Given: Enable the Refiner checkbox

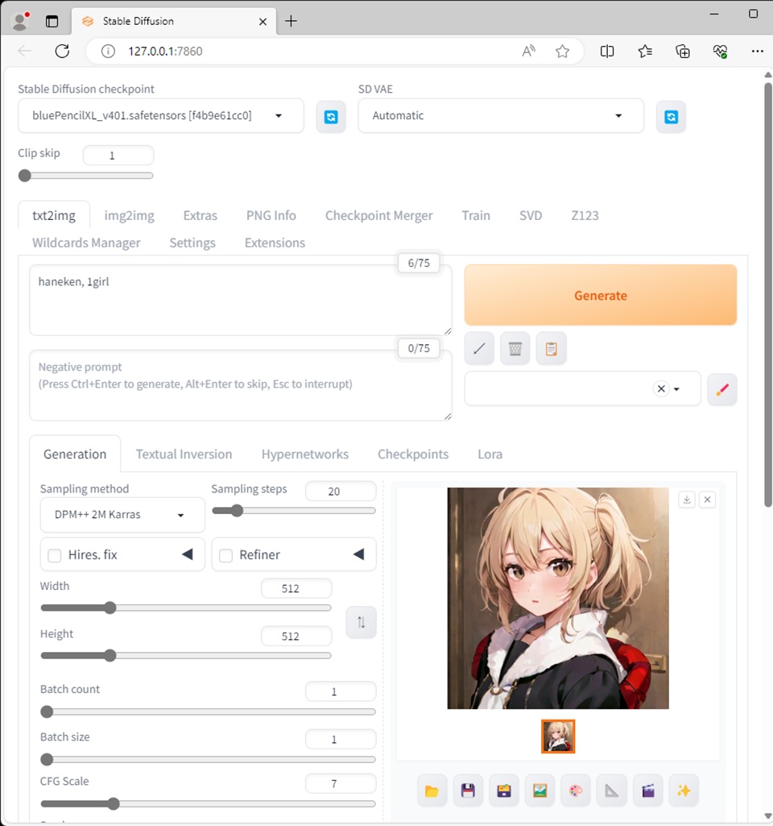Looking at the screenshot, I should (226, 555).
